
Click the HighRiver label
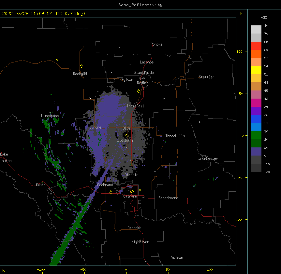click(x=140, y=242)
